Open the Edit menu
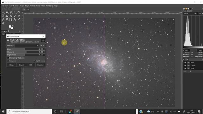 (x=7, y=6)
